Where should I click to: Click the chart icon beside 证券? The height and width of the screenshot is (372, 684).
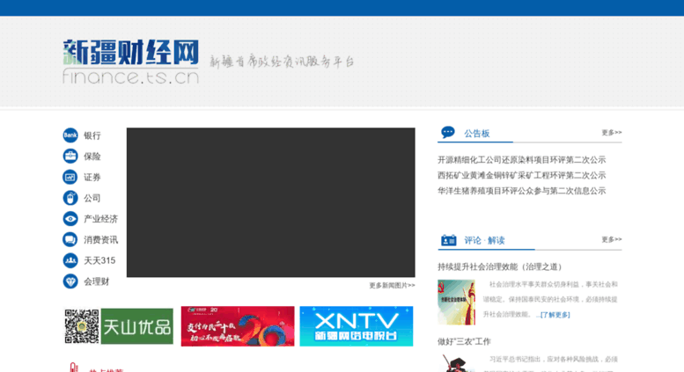[70, 177]
